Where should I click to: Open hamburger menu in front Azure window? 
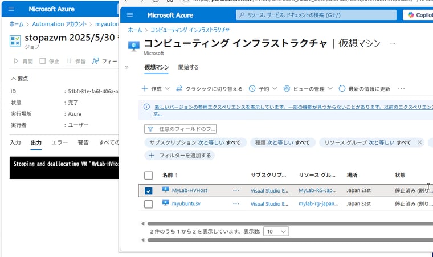[x=130, y=15]
